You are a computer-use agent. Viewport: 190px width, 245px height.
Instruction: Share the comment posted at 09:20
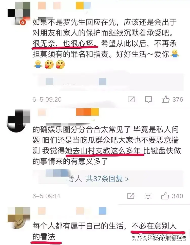131,99
